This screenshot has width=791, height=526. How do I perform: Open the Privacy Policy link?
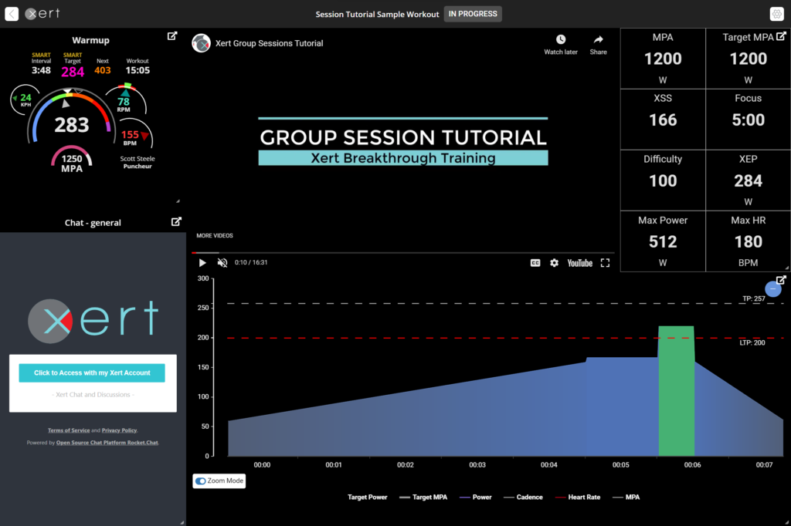click(x=119, y=430)
